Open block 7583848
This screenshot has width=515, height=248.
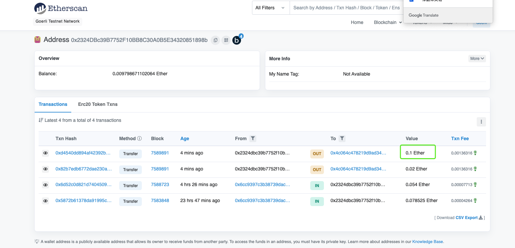(160, 200)
